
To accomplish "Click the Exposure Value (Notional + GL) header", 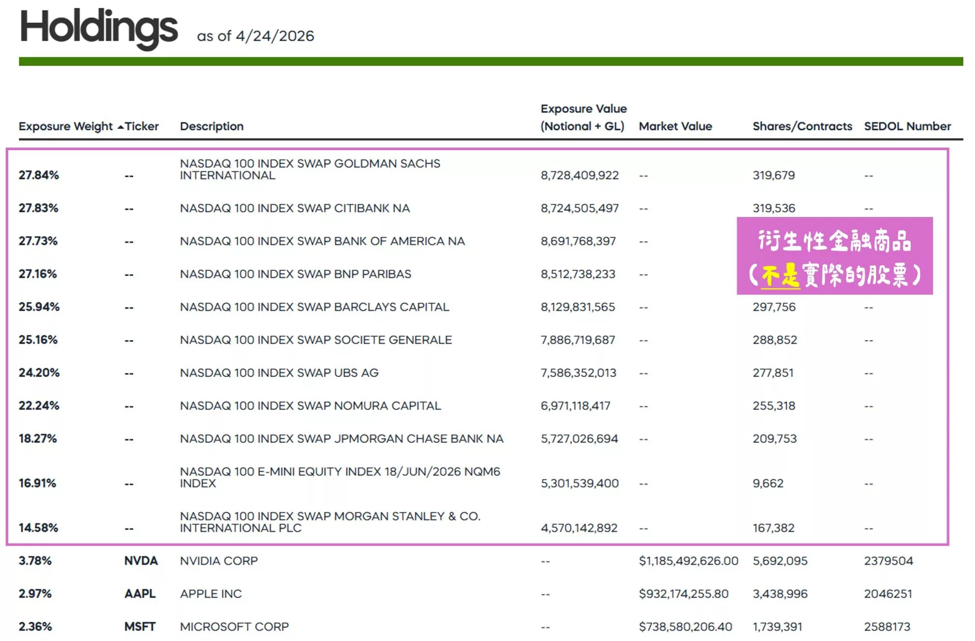I will point(583,118).
